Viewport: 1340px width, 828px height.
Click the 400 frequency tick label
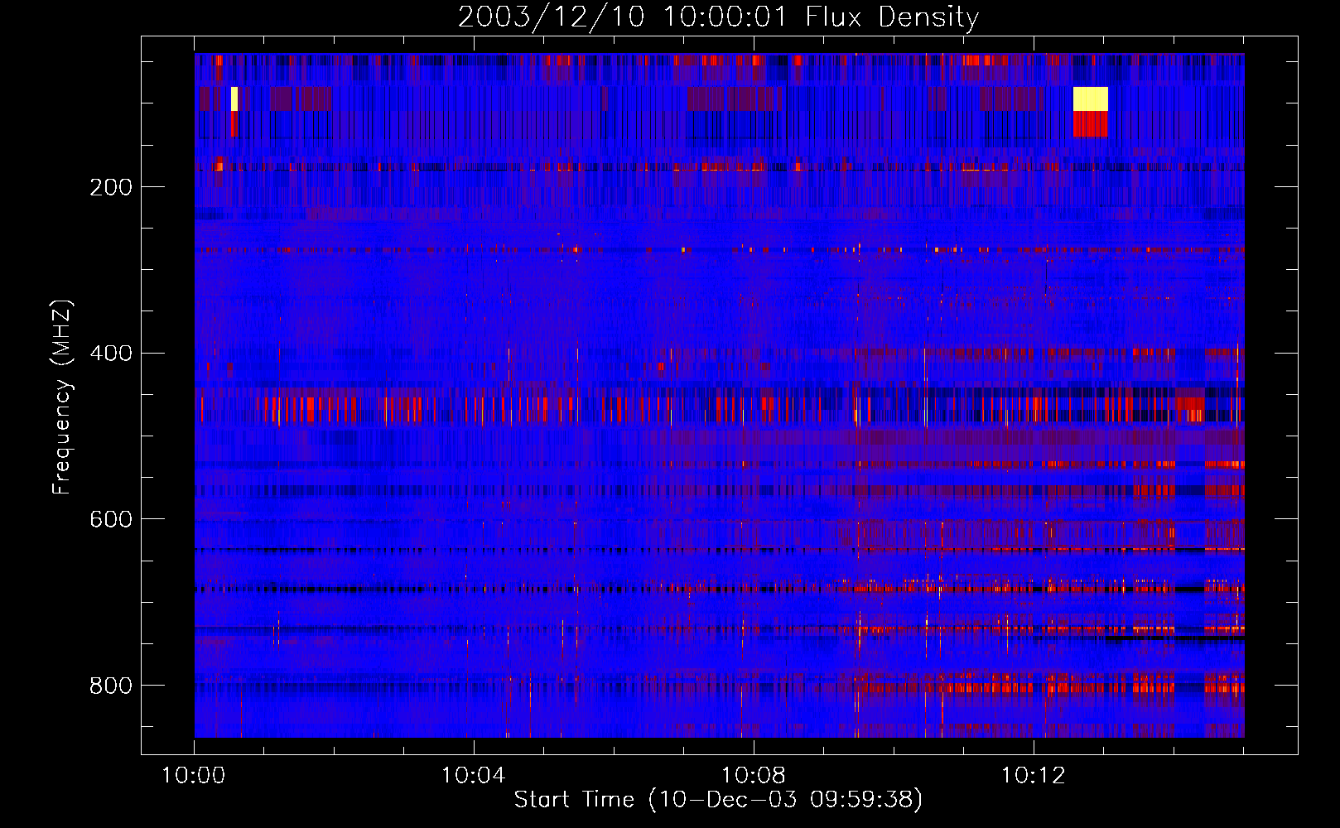pyautogui.click(x=111, y=354)
